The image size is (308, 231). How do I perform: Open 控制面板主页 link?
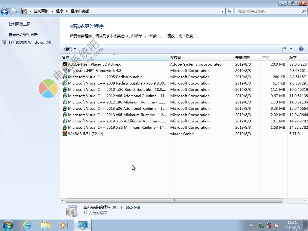20,24
